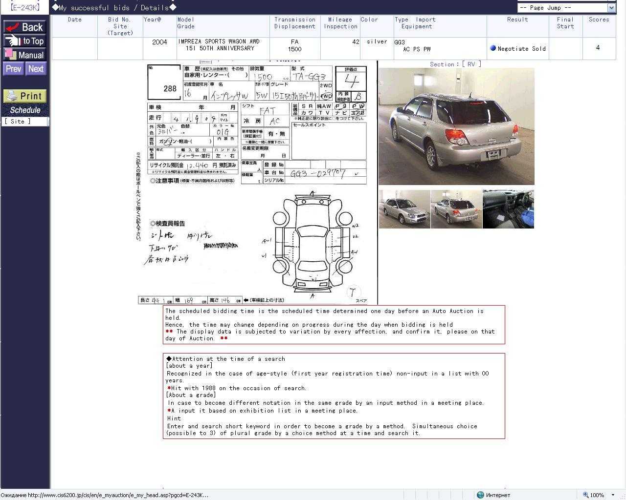Viewport: 626px width, 500px height.
Task: Click the 'Bid No. Site (Target)' column header
Action: (120, 26)
